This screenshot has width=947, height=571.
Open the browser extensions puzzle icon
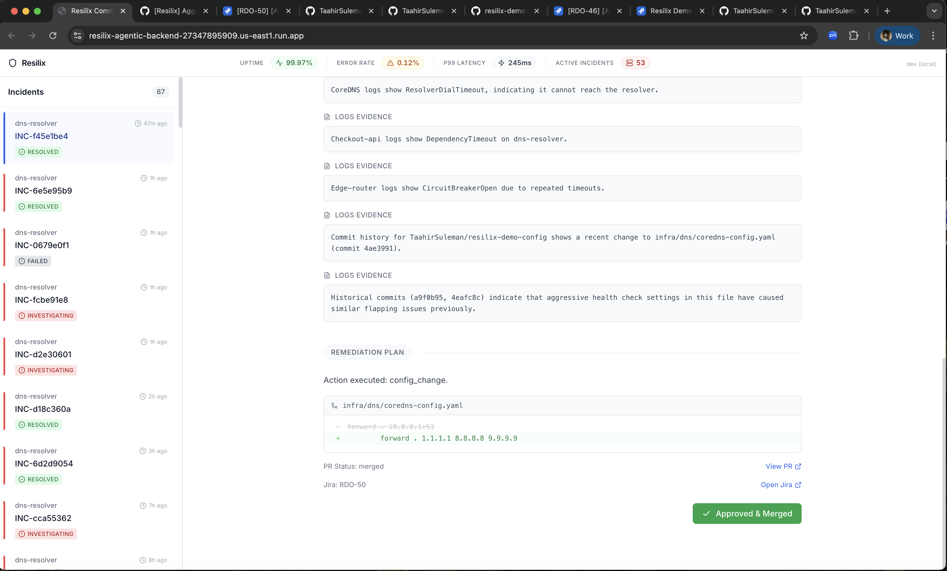[854, 36]
